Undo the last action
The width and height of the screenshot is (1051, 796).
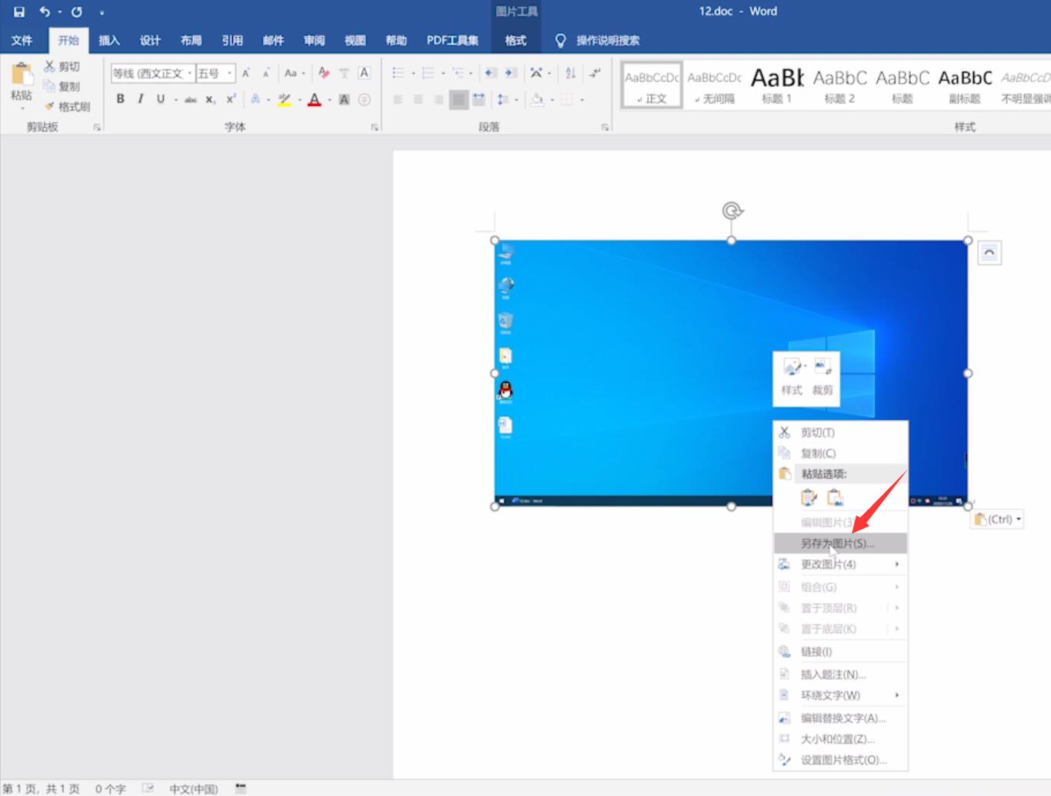(x=45, y=12)
